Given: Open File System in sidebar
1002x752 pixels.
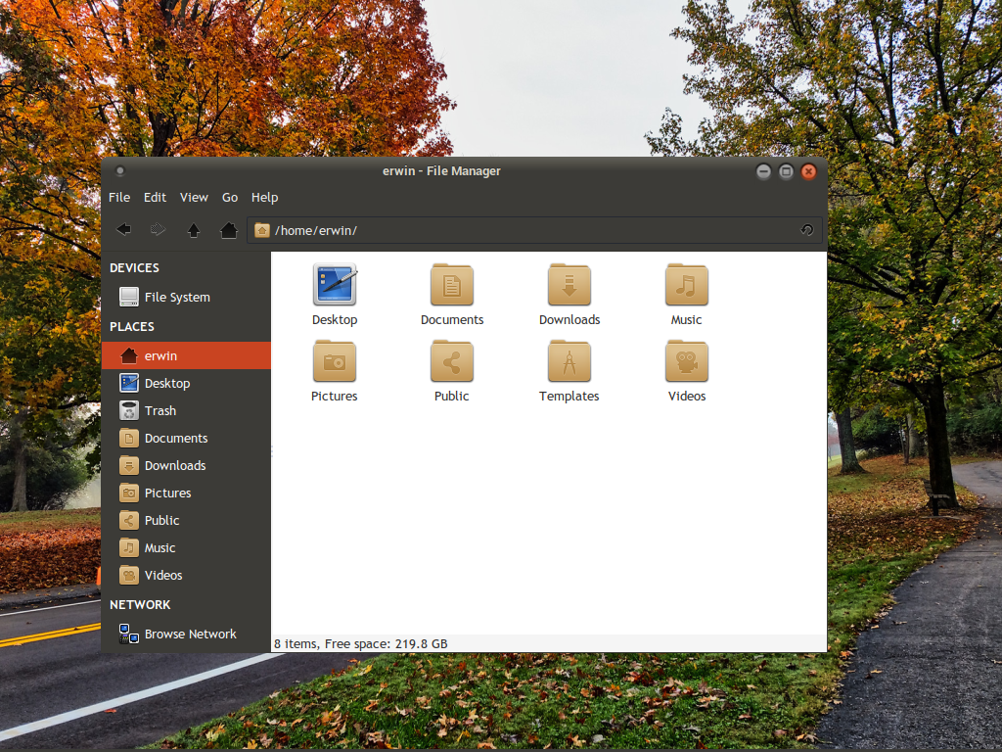Looking at the screenshot, I should click(x=186, y=297).
